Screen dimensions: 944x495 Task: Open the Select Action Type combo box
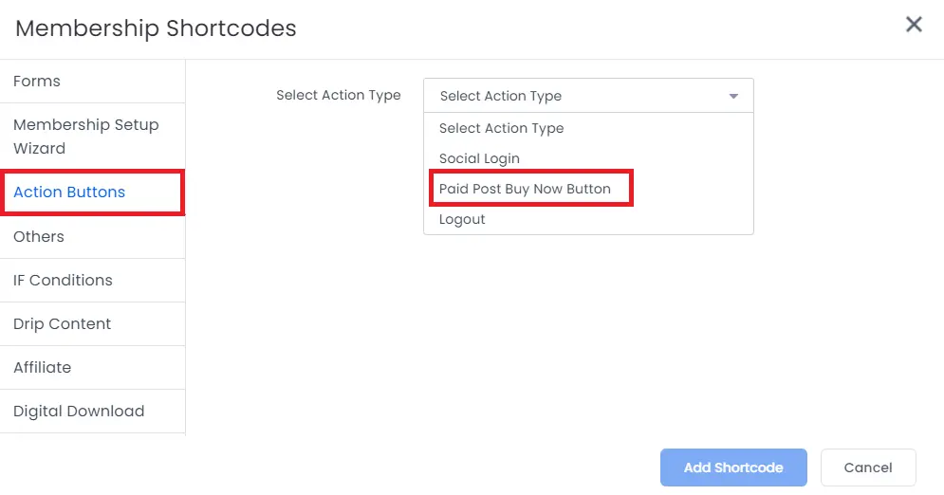(x=588, y=96)
